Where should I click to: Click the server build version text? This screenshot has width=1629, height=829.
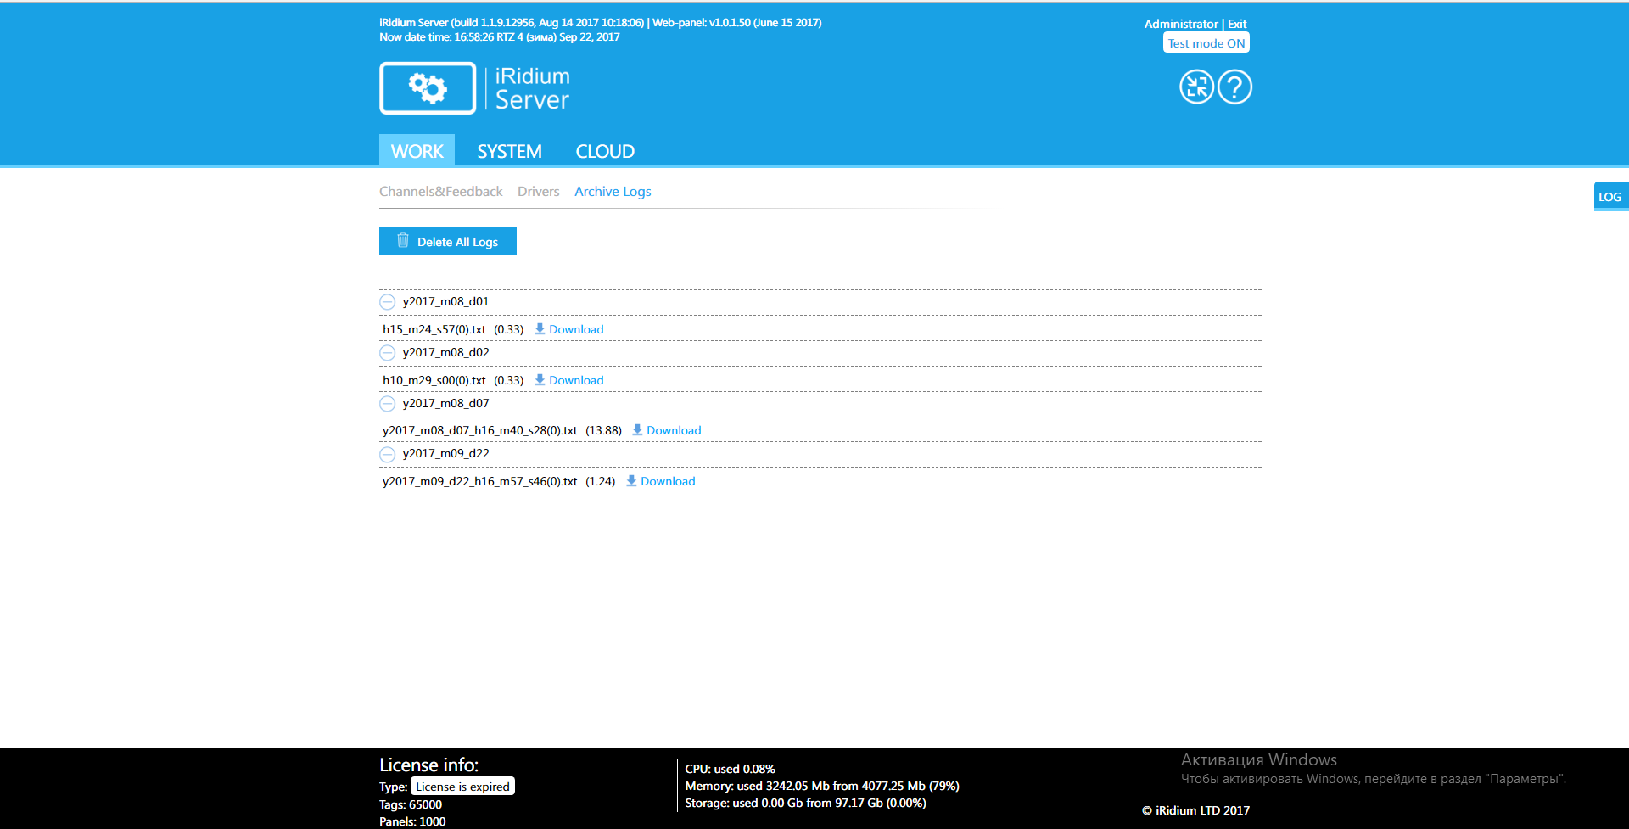pyautogui.click(x=600, y=23)
